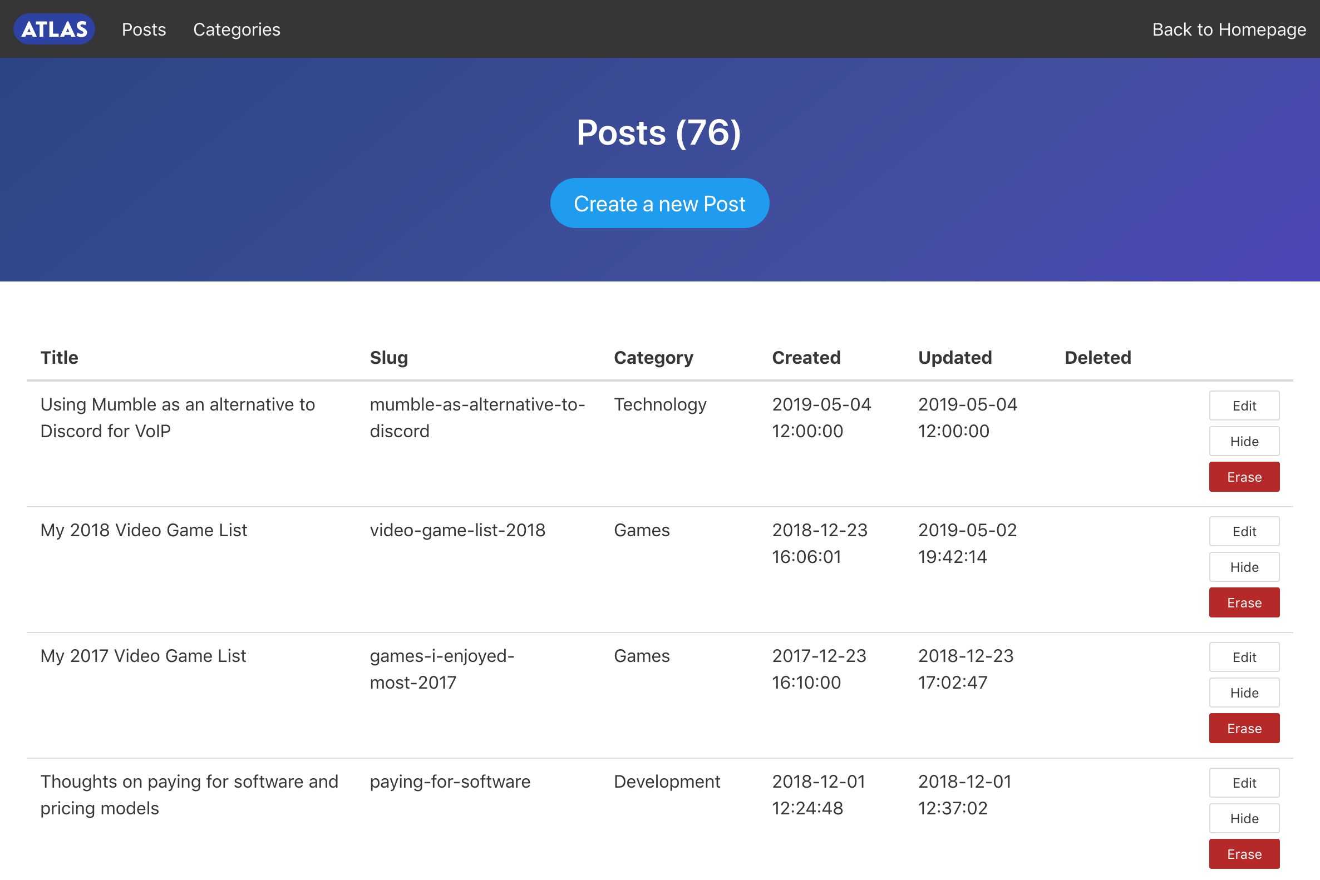The height and width of the screenshot is (880, 1320).
Task: Select the Title column header
Action: pyautogui.click(x=58, y=357)
